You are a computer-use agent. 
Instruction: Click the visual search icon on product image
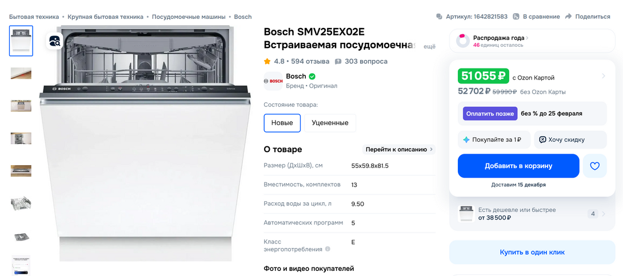coord(55,41)
